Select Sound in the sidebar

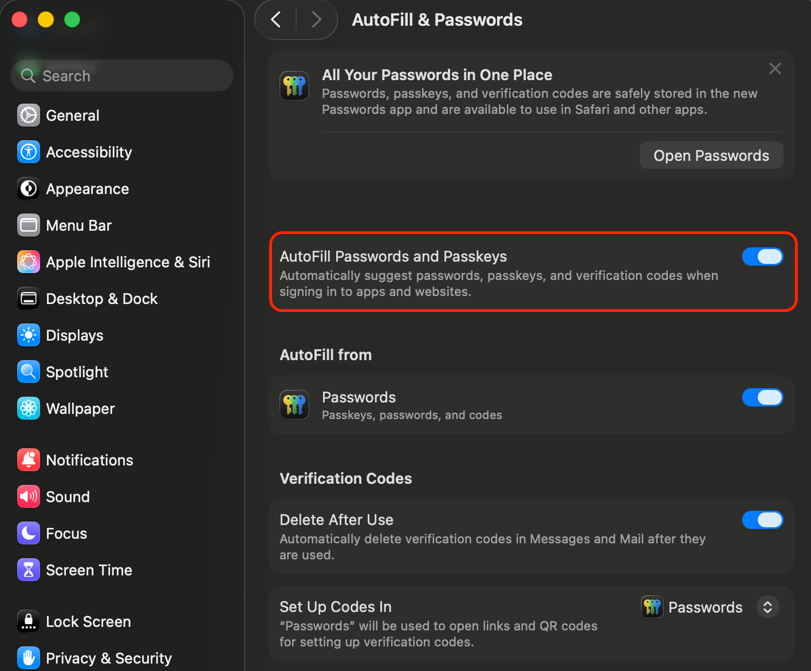(x=68, y=497)
